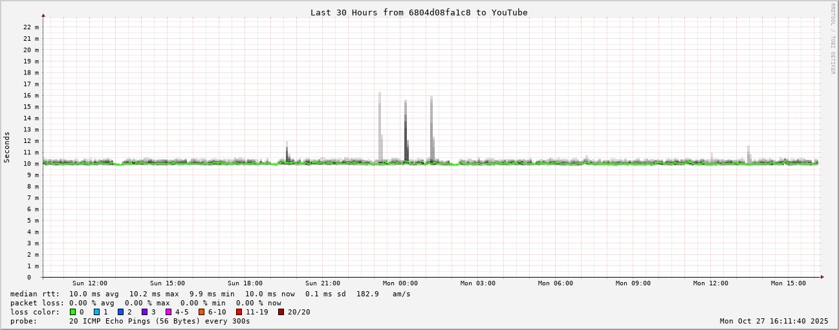Click the tallest latency spike before Mon 00:00
The height and width of the screenshot is (330, 839).
click(380, 123)
